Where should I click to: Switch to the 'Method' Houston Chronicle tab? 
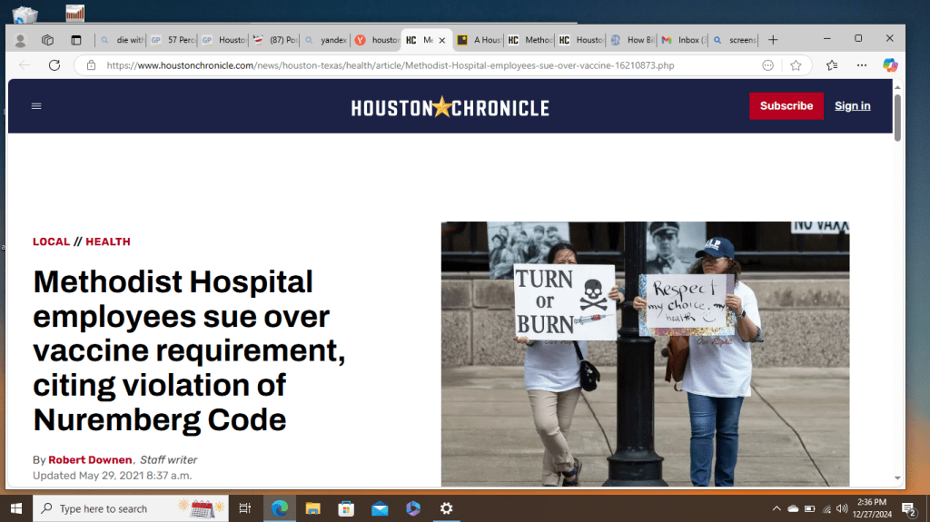[529, 40]
